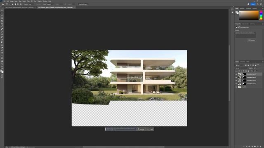Image resolution: width=264 pixels, height=148 pixels.
Task: Select the Path Selection tool
Action: tap(2, 56)
